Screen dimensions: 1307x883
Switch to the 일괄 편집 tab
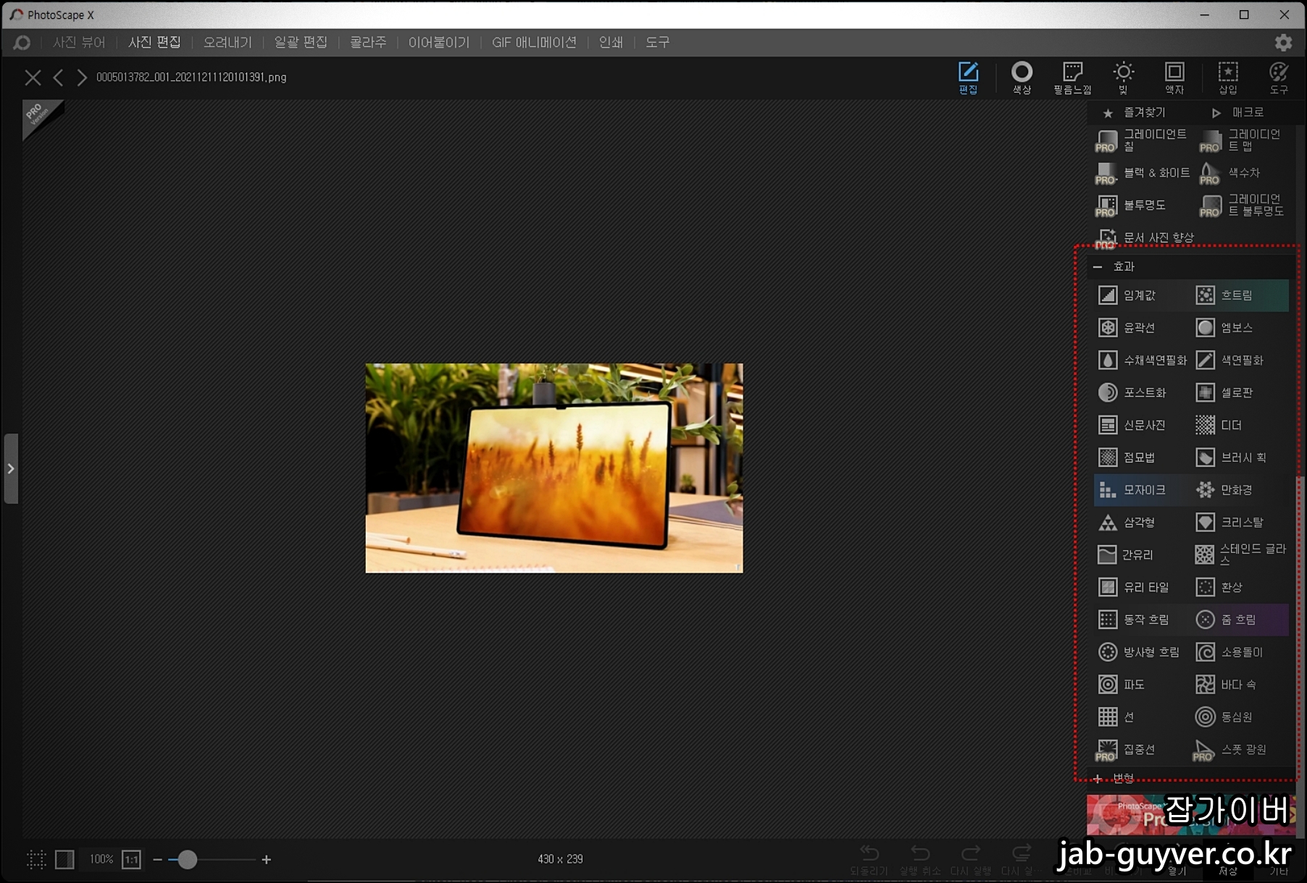point(301,43)
